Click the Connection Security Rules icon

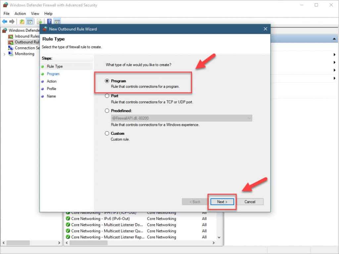pos(10,48)
